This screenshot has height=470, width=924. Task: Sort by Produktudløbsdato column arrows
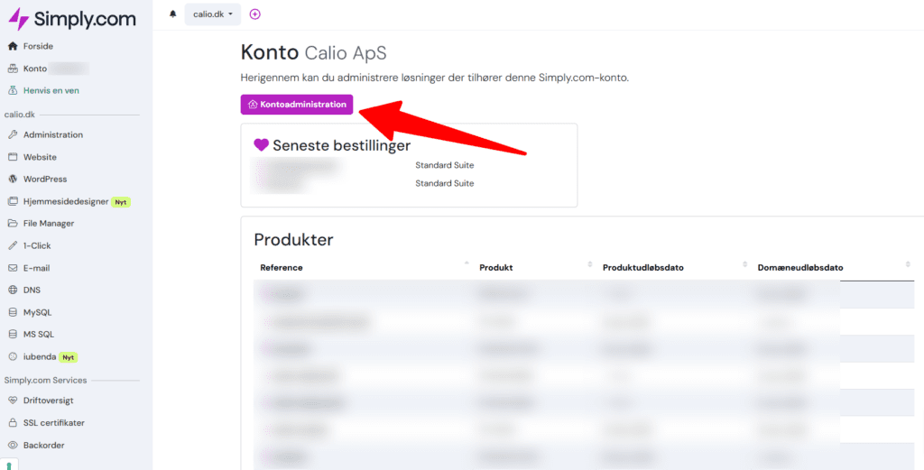point(744,264)
